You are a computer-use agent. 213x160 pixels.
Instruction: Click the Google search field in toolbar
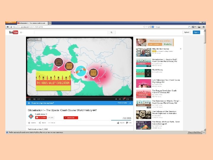(x=171, y=27)
